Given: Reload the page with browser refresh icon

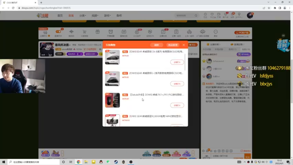Looking at the screenshot, I should (x=13, y=8).
